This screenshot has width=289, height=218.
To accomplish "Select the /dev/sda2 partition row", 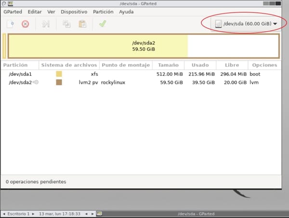I will coord(141,82).
